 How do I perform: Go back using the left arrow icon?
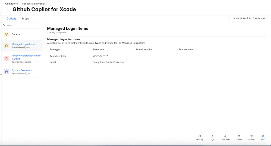8,9
